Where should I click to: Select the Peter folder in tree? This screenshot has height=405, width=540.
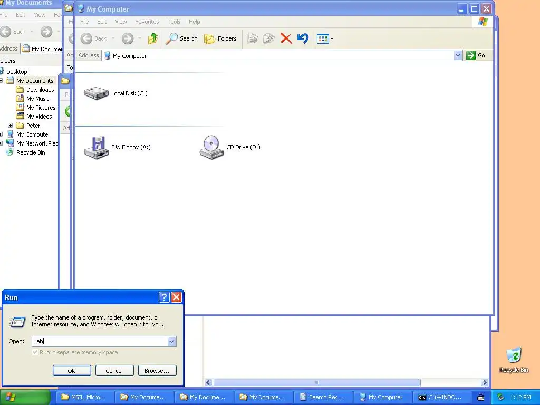click(x=33, y=126)
